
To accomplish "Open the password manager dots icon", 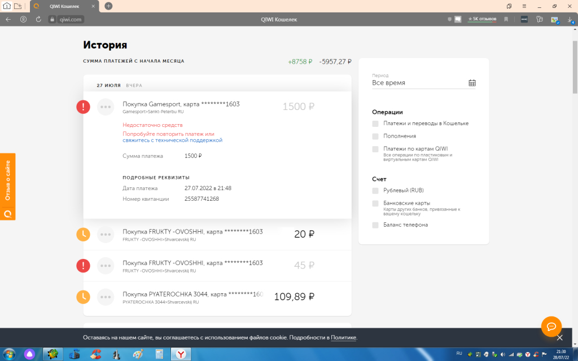I will click(x=524, y=20).
